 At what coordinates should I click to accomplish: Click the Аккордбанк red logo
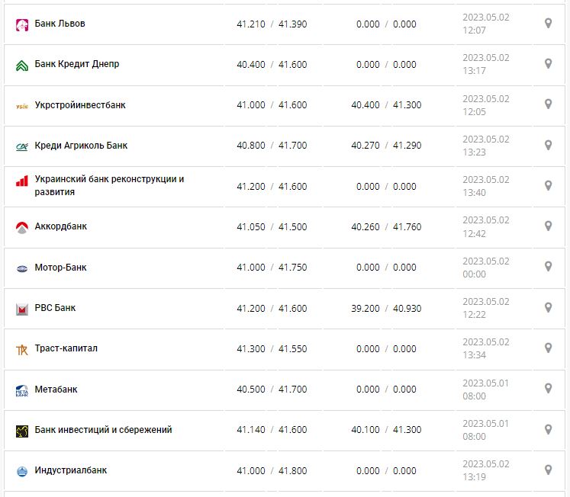tap(21, 227)
